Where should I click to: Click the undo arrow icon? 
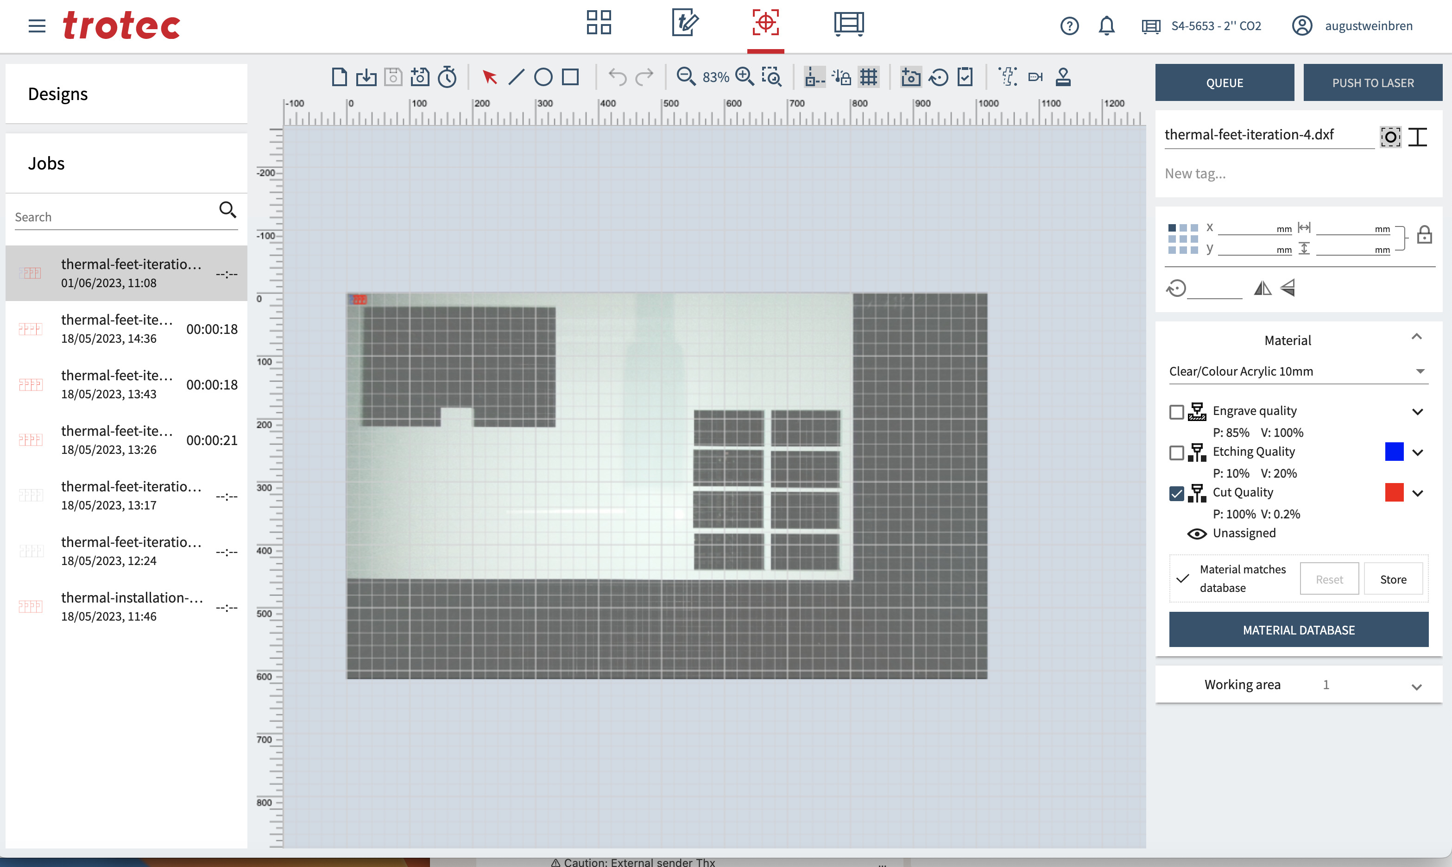click(x=617, y=77)
